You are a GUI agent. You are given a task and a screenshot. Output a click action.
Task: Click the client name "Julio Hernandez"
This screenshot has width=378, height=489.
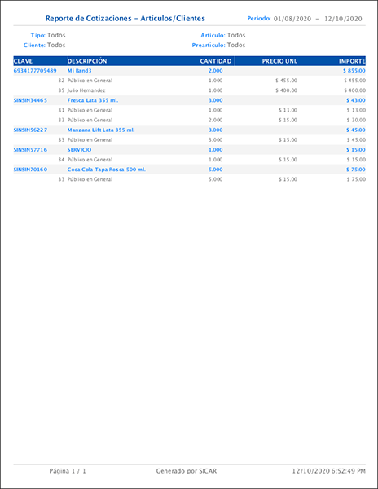tap(86, 90)
